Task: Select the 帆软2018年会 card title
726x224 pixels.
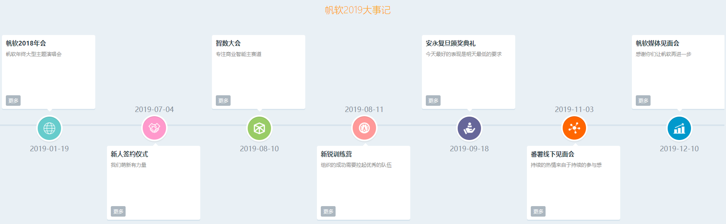Action: click(26, 43)
